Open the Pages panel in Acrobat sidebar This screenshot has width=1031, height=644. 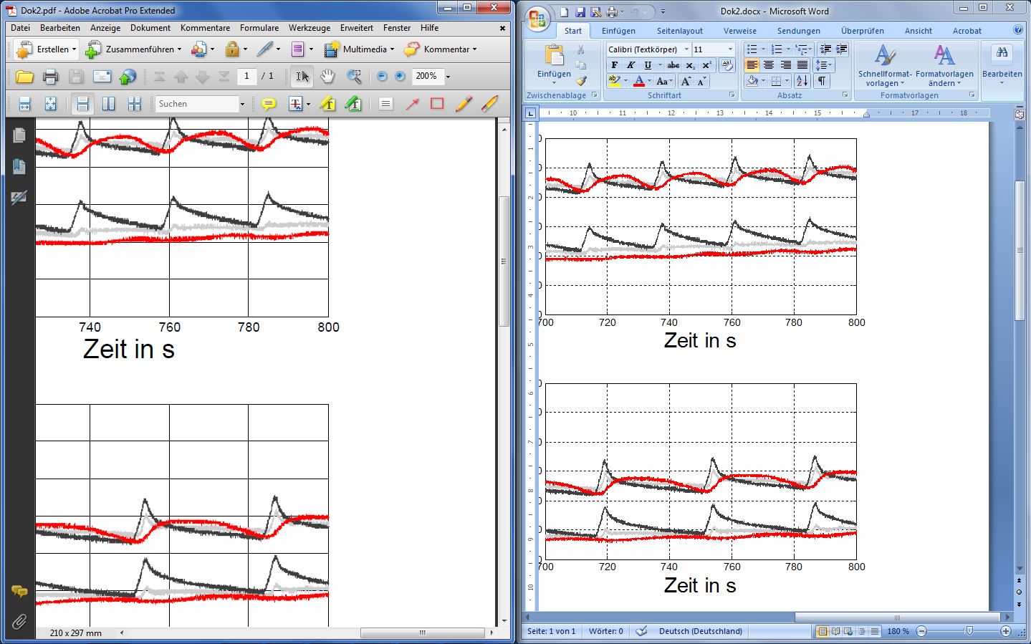click(19, 135)
